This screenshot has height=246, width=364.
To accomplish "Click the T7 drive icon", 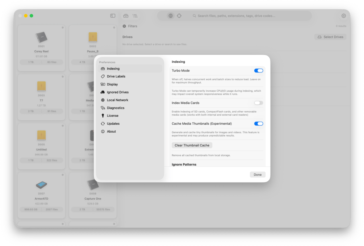I will click(41, 86).
